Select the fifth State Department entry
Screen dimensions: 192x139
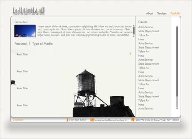(149, 96)
